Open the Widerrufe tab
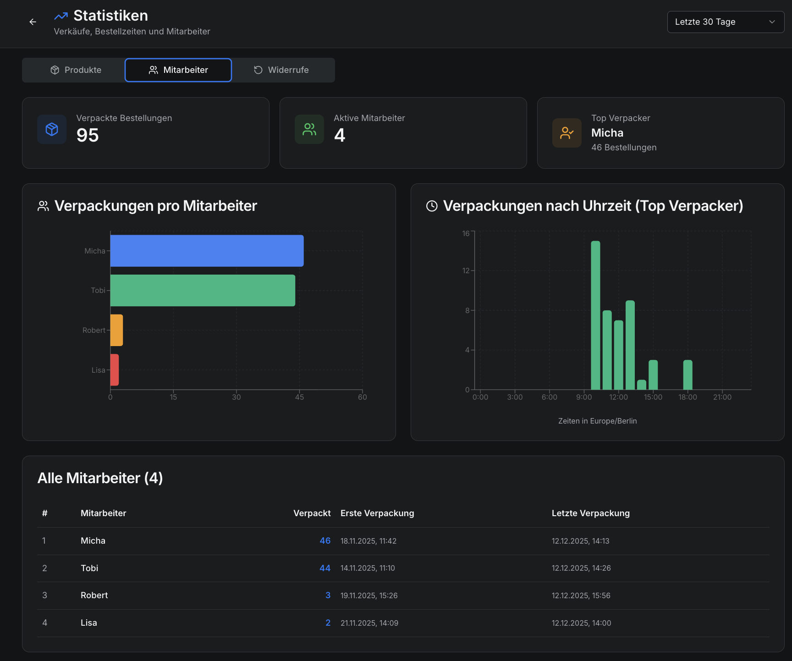The image size is (792, 661). tap(281, 70)
